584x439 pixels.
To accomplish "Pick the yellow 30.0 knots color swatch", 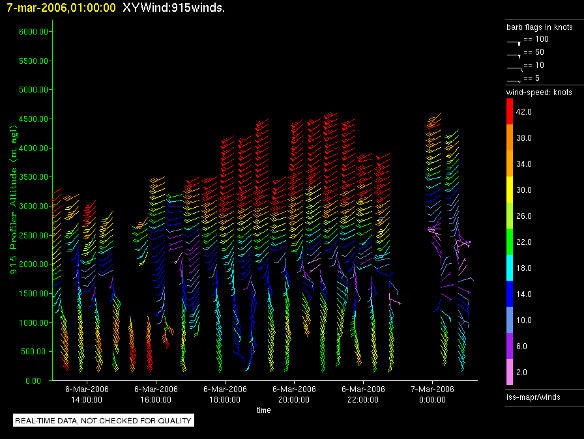I will [x=510, y=190].
